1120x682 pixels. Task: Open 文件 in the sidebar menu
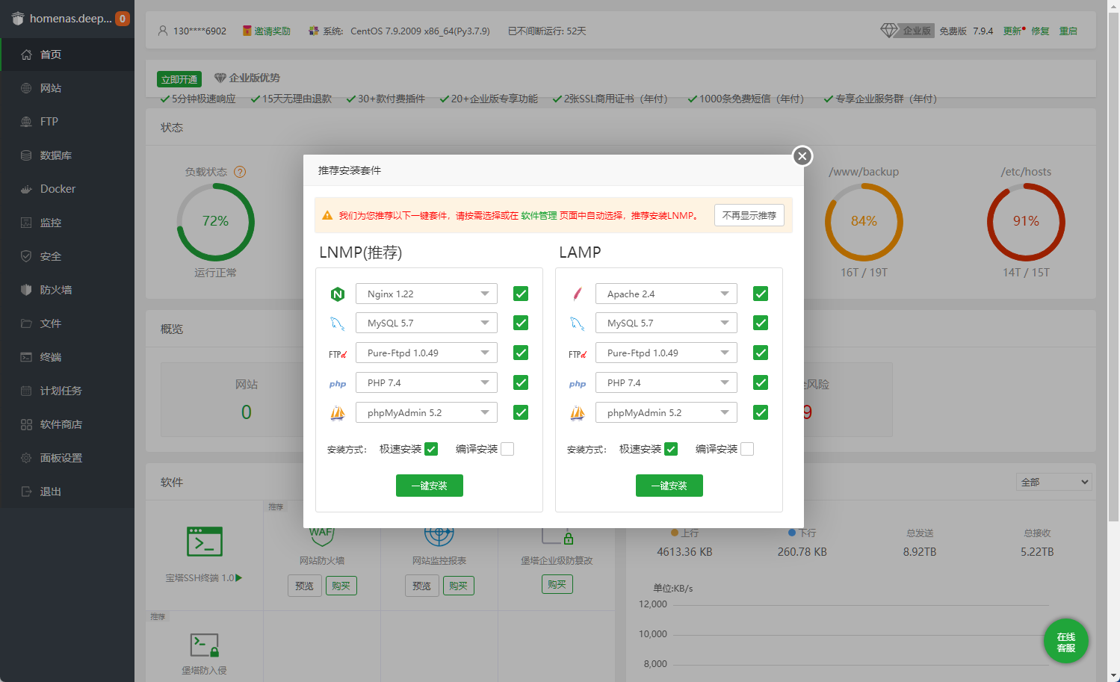click(67, 323)
